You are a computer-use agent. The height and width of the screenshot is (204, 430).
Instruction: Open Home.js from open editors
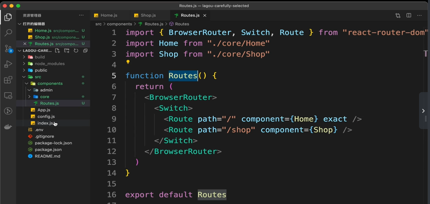pos(53,30)
